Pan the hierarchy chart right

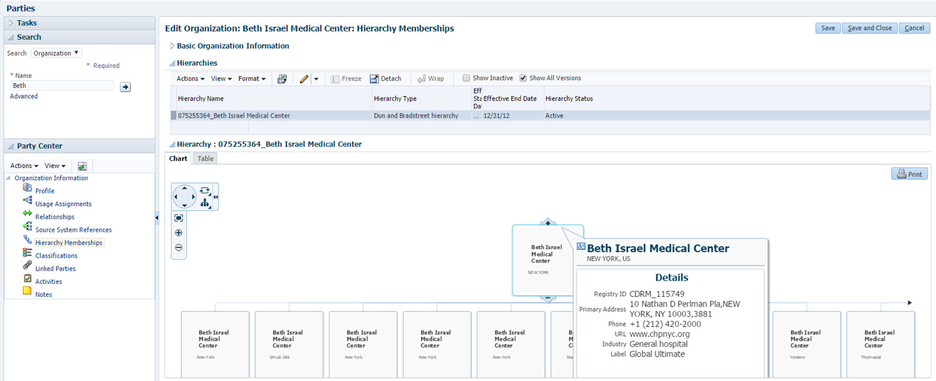click(193, 197)
